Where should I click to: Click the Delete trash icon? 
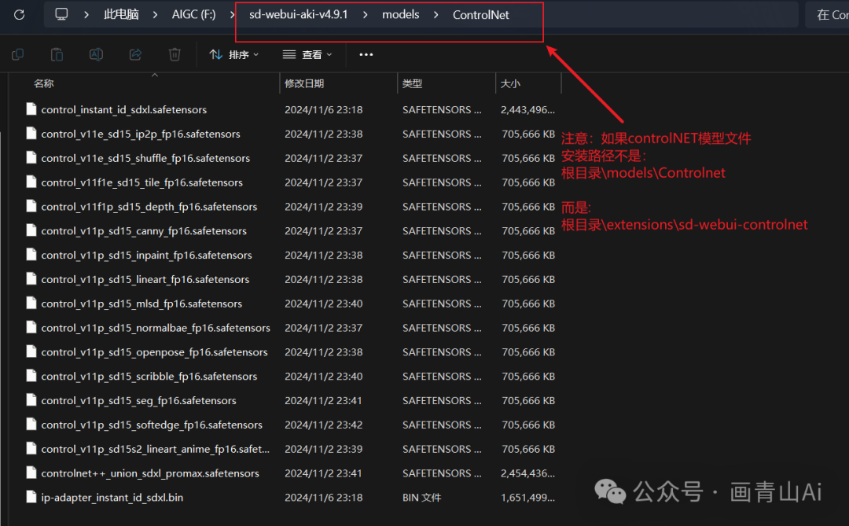pos(175,54)
